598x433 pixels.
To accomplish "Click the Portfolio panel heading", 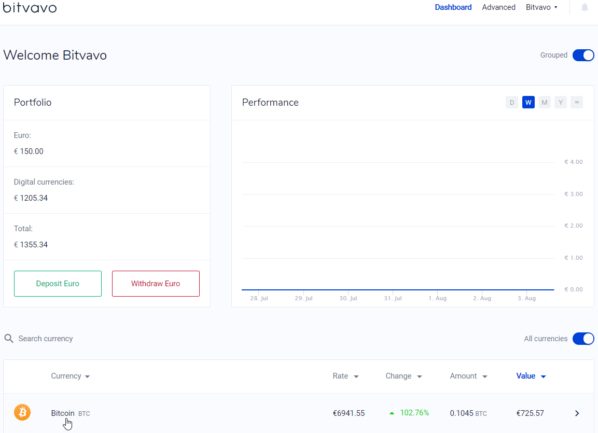I will (33, 103).
